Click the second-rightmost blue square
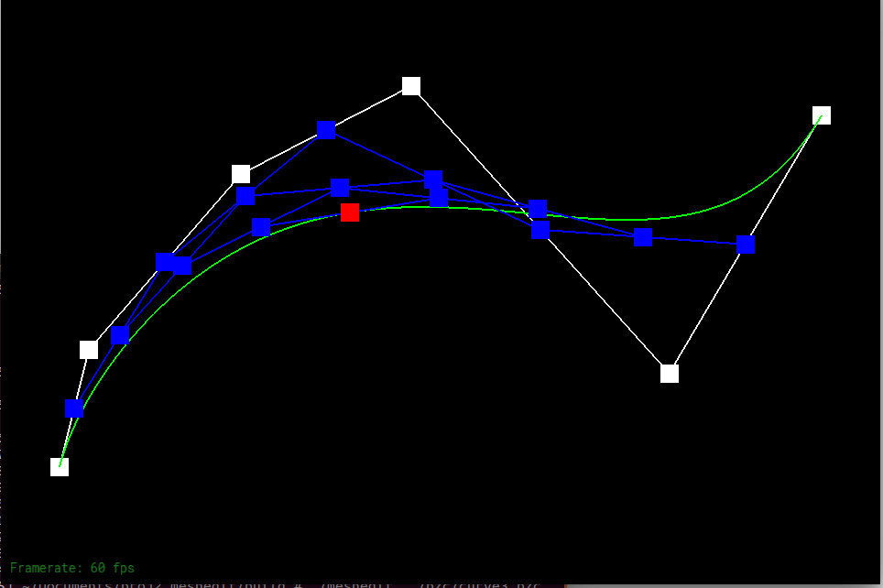 click(643, 238)
